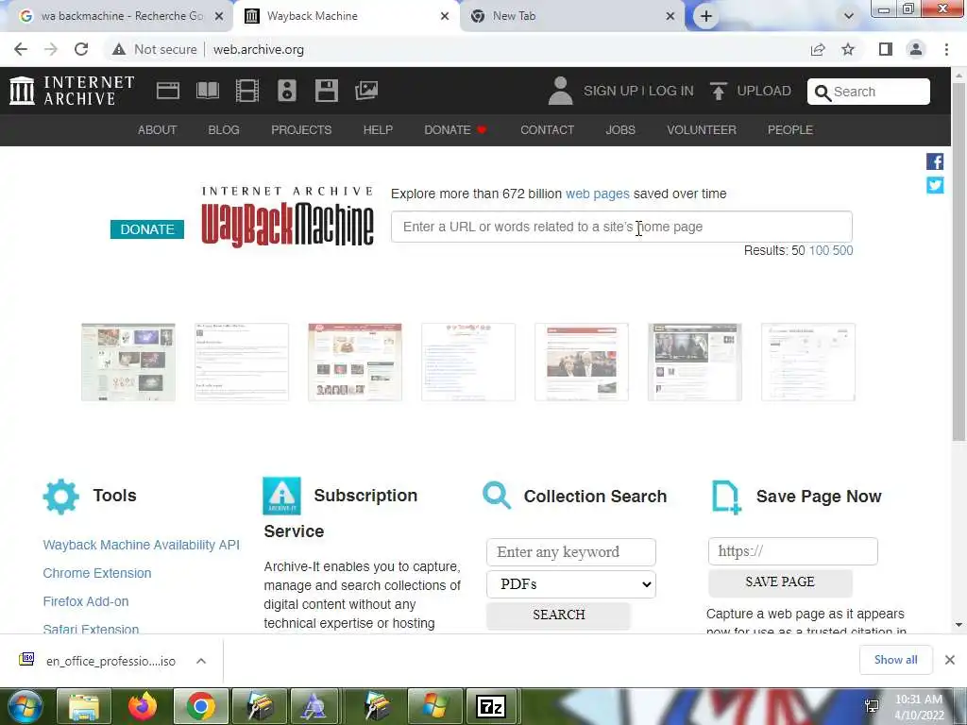The height and width of the screenshot is (725, 967).
Task: Open the Chrome profile icon
Action: [x=916, y=49]
